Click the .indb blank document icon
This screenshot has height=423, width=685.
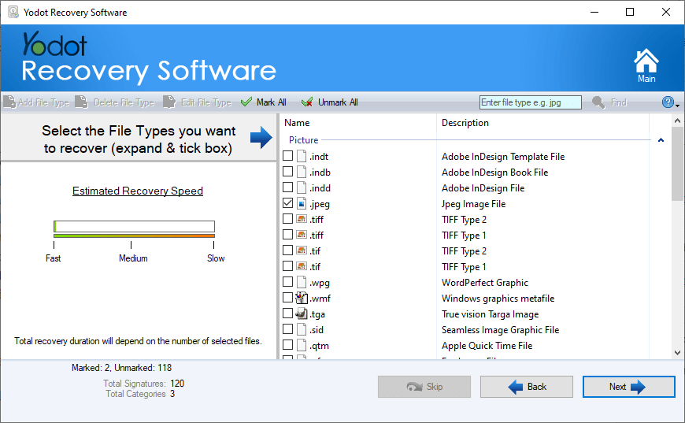pyautogui.click(x=302, y=173)
